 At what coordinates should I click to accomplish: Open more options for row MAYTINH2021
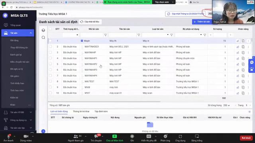tap(248, 47)
